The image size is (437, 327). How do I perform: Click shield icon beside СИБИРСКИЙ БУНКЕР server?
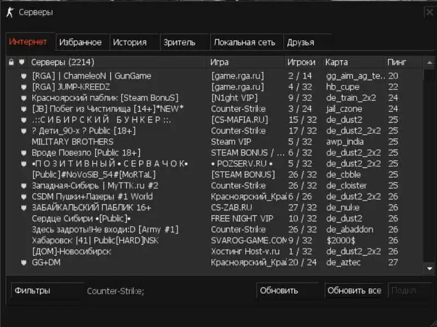[23, 120]
